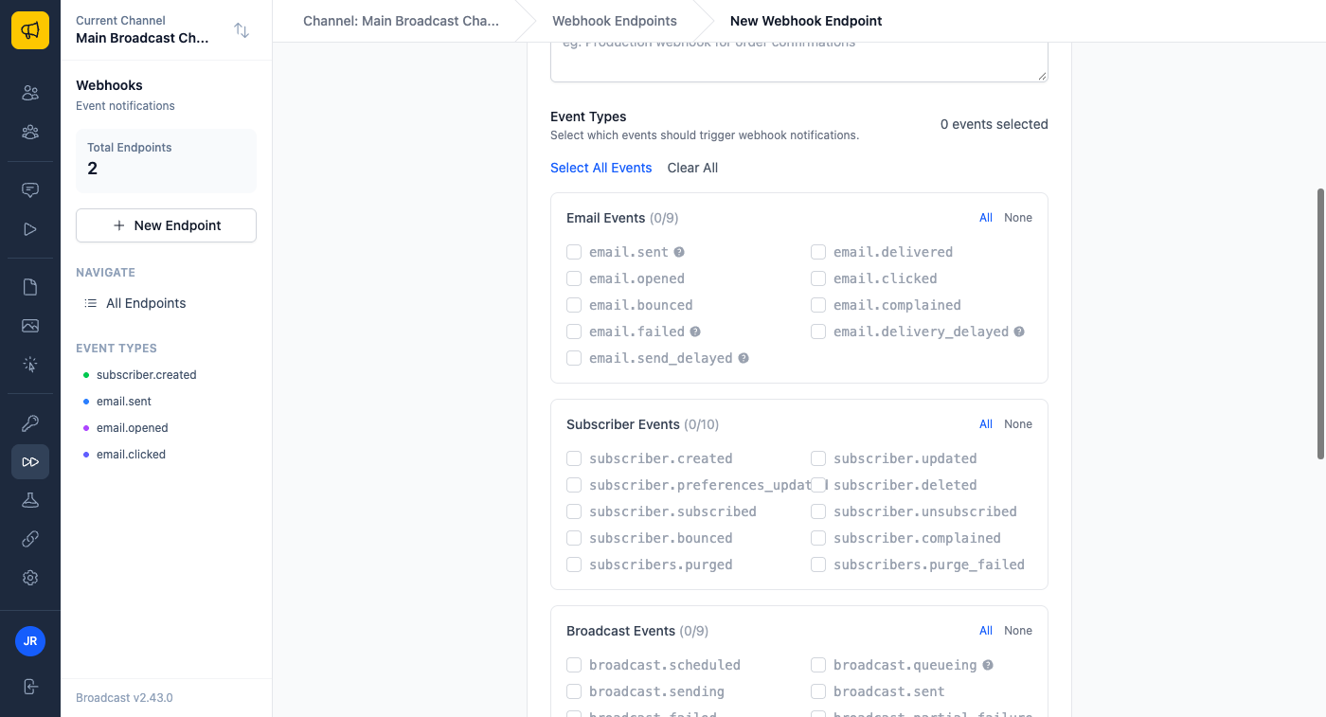1326x717 pixels.
Task: Click the chain link sidebar icon
Action: 30,539
